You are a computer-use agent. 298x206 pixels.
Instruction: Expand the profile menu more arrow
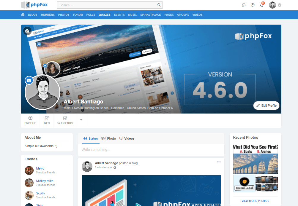(81, 120)
